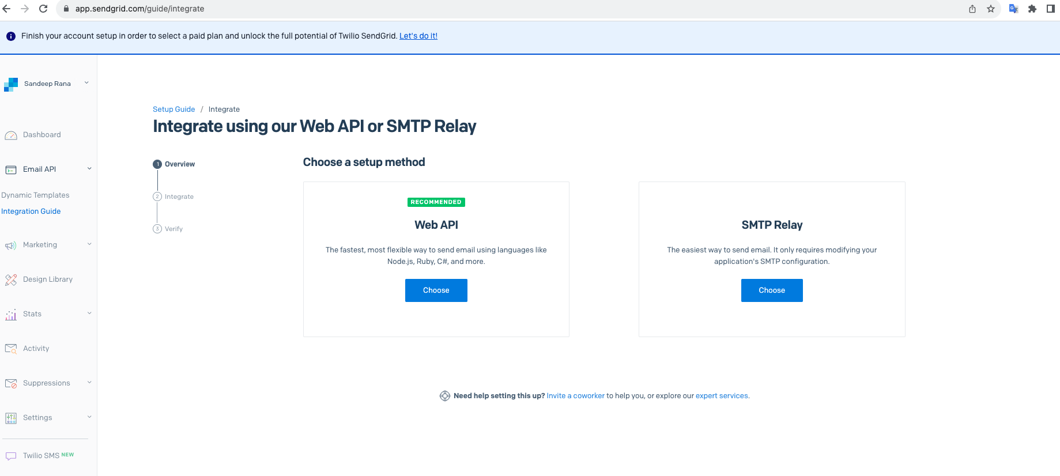Open Dashboard in the sidebar
Viewport: 1060px width, 476px height.
pyautogui.click(x=42, y=135)
